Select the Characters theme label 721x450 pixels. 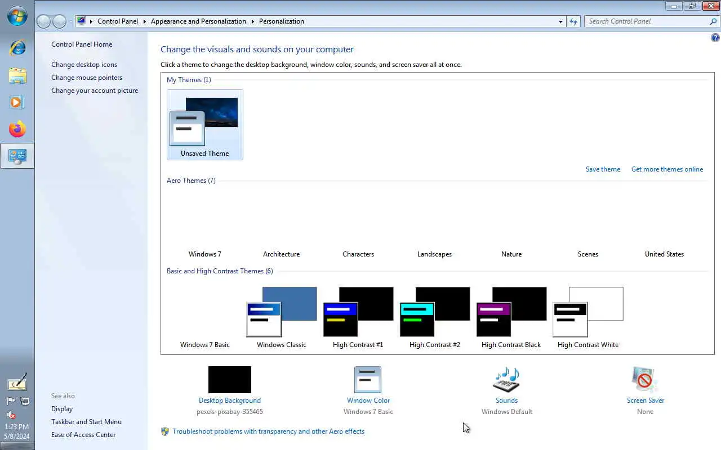tap(358, 254)
